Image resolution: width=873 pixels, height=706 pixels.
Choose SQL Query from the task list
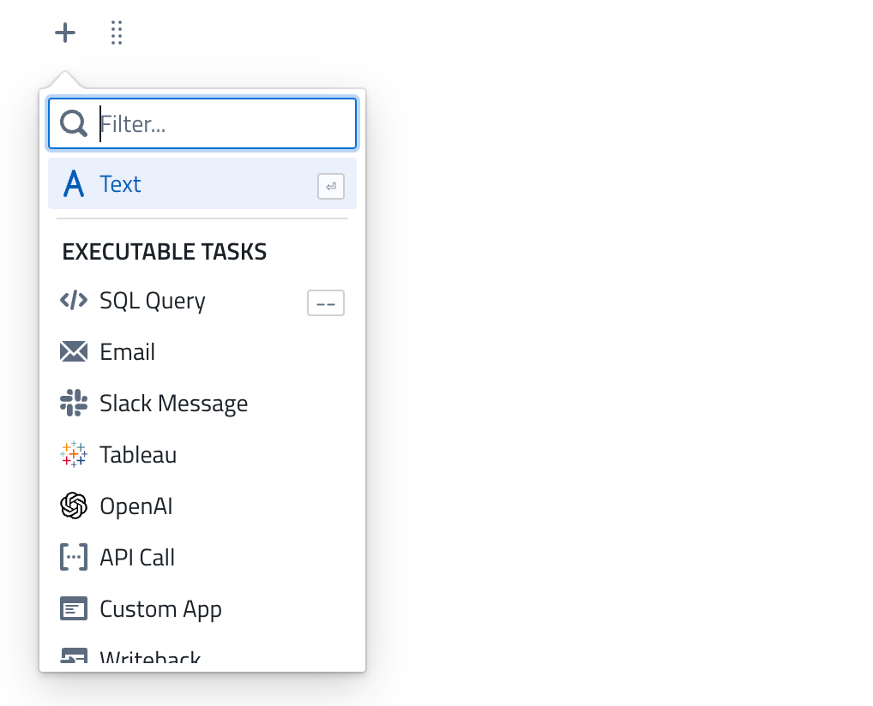[153, 301]
